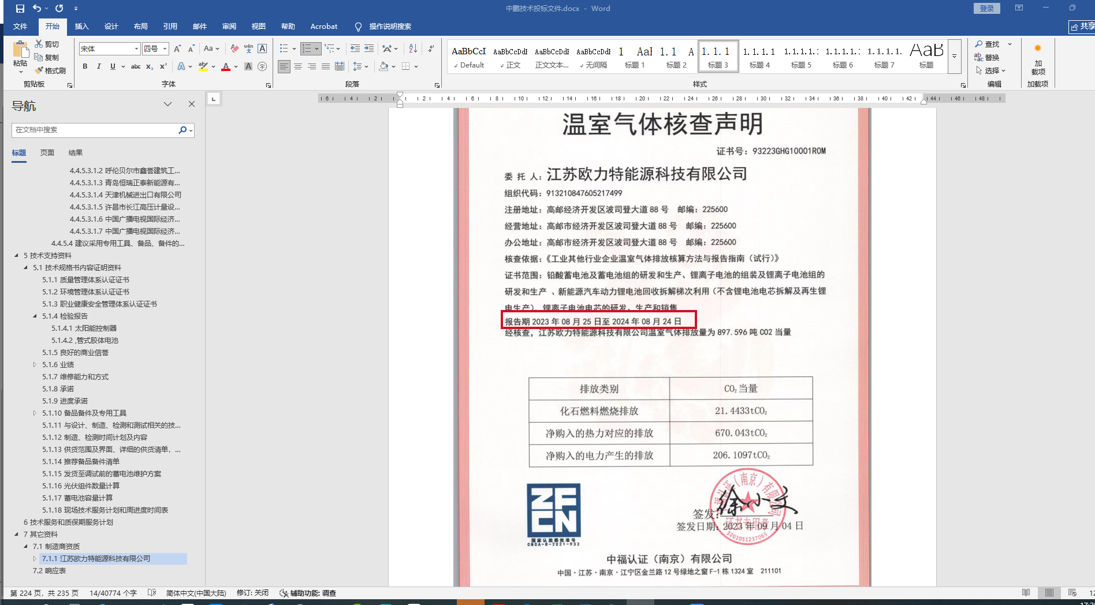
Task: Apply the 标题 1 style
Action: pos(635,57)
